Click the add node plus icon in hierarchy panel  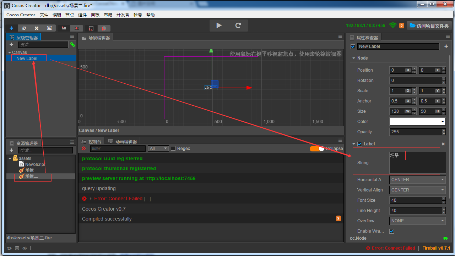click(x=11, y=45)
